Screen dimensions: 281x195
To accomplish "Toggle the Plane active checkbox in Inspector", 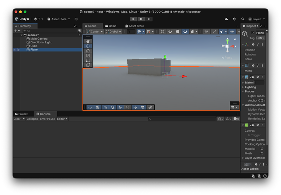I will (253, 33).
